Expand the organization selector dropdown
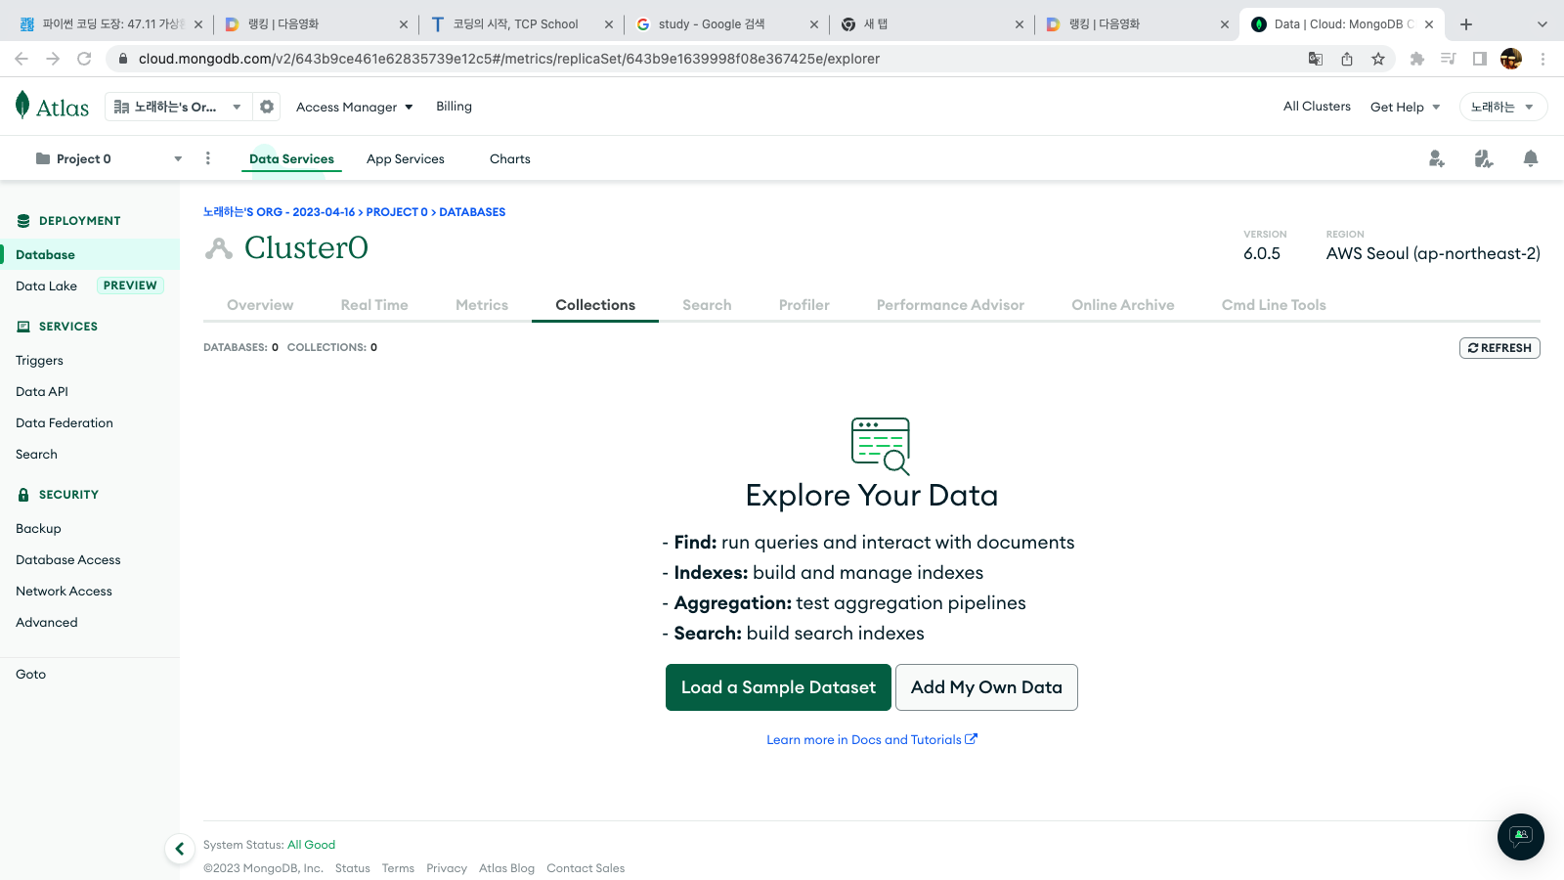The width and height of the screenshot is (1564, 880). coord(178,107)
